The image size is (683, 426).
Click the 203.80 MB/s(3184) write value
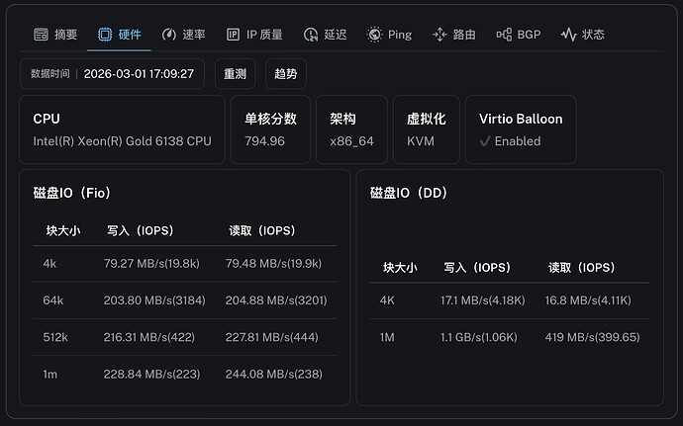click(154, 300)
